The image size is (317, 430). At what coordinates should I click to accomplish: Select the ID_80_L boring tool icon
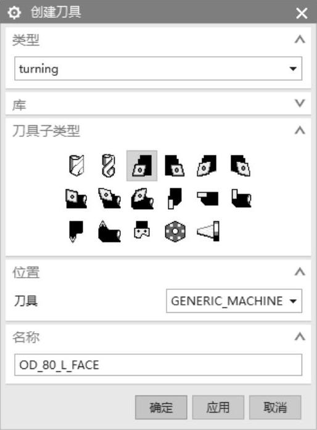[x=76, y=199]
